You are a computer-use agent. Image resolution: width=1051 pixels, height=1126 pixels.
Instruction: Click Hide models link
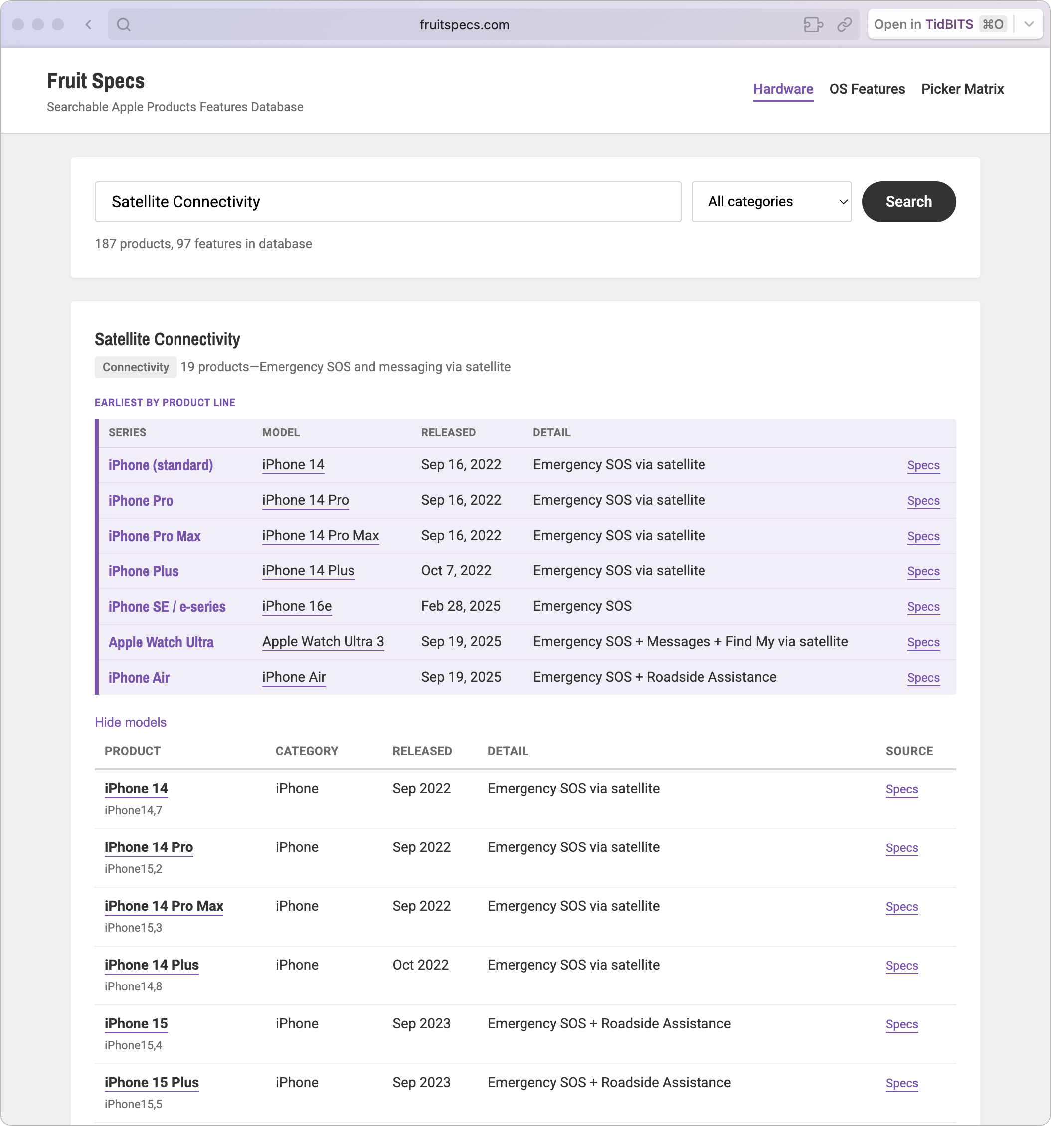tap(131, 722)
